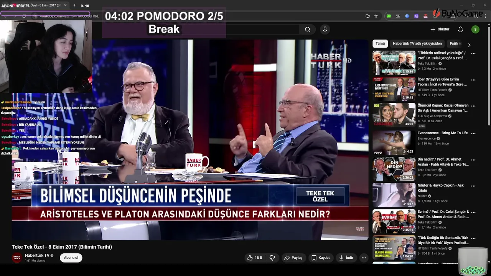Open 'Din nedir?' video title
491x276 pixels.
pos(443,162)
